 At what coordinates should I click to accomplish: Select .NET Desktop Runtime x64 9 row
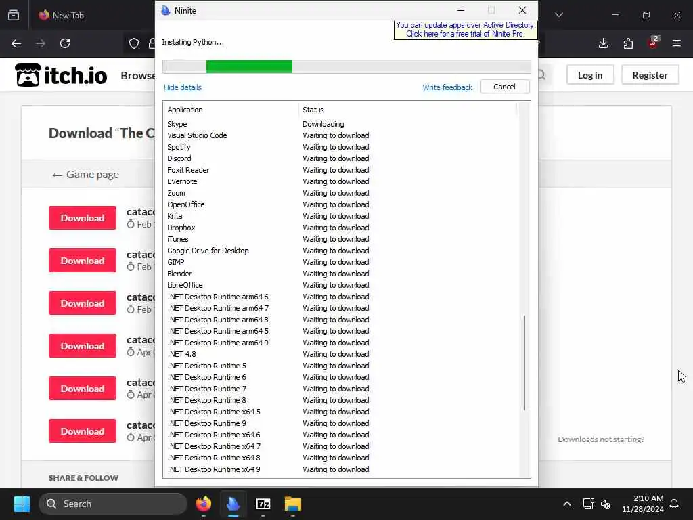coord(341,469)
